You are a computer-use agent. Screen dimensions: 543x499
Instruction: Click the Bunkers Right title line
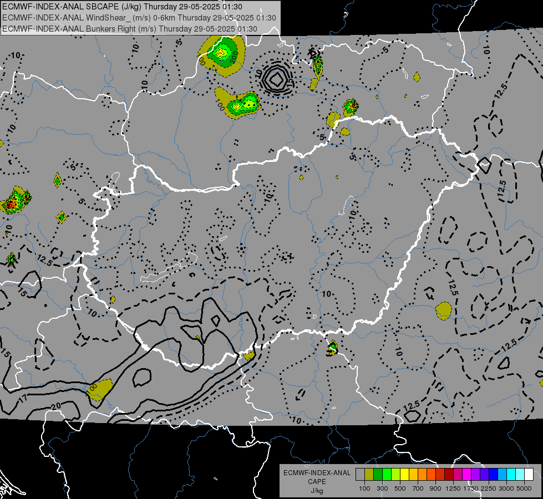pos(130,29)
